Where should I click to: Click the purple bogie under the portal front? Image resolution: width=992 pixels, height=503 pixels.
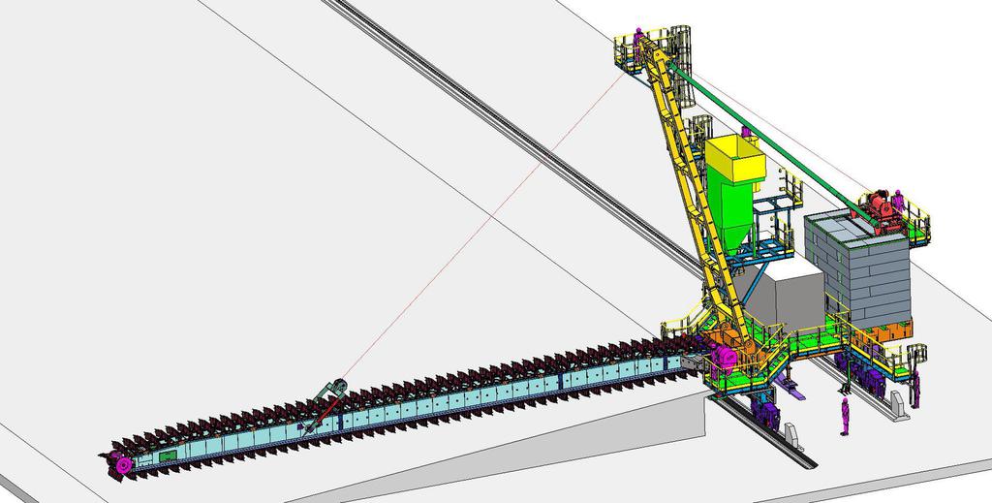click(x=767, y=414)
